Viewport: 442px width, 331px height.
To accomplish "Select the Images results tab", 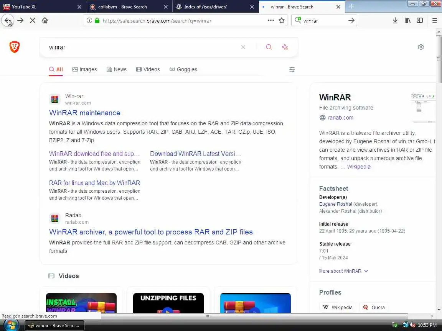I will 84,69.
